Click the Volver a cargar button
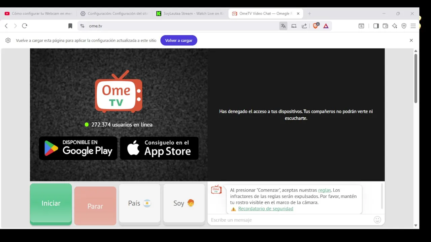 pos(179,40)
